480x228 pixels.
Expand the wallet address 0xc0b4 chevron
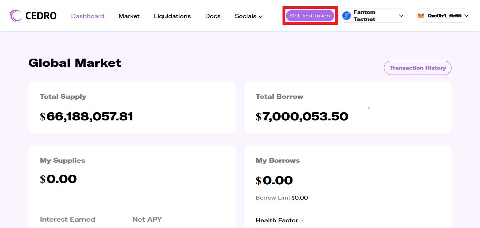point(466,16)
